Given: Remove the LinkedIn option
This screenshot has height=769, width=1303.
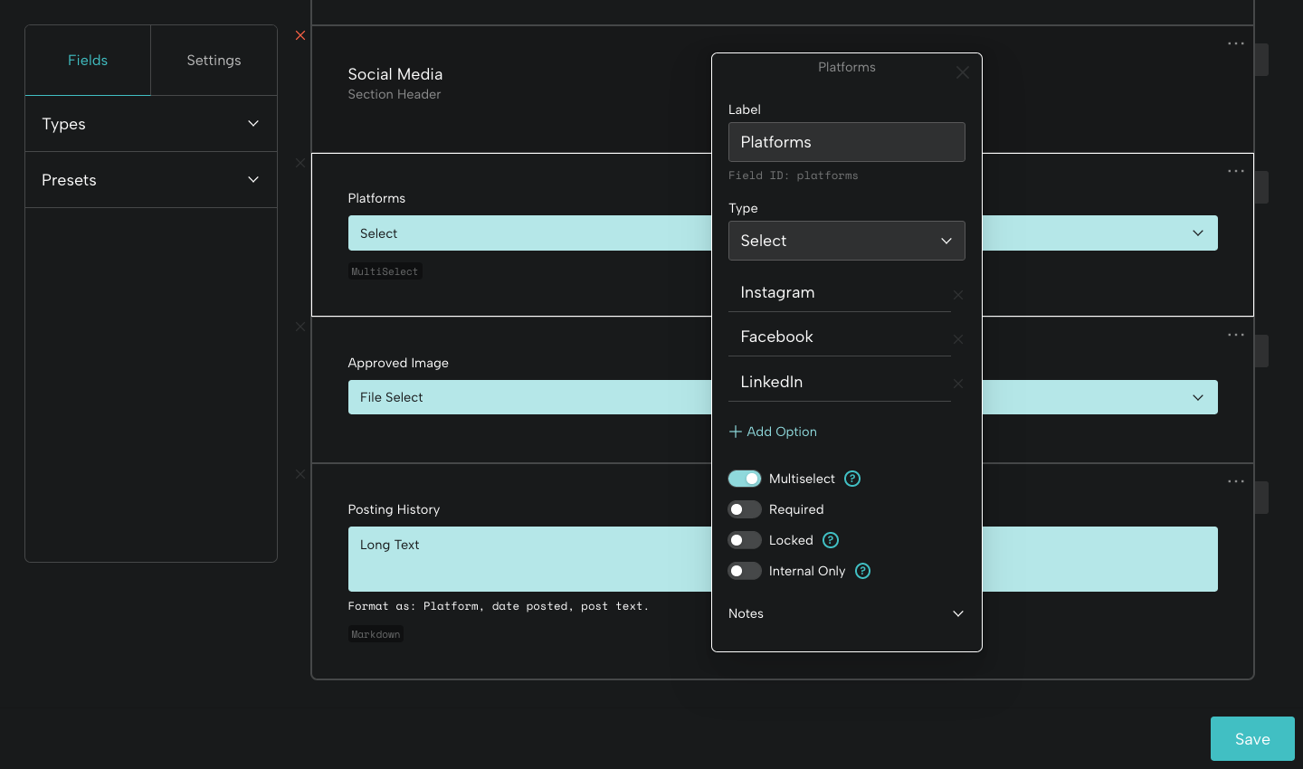Looking at the screenshot, I should click(x=958, y=384).
